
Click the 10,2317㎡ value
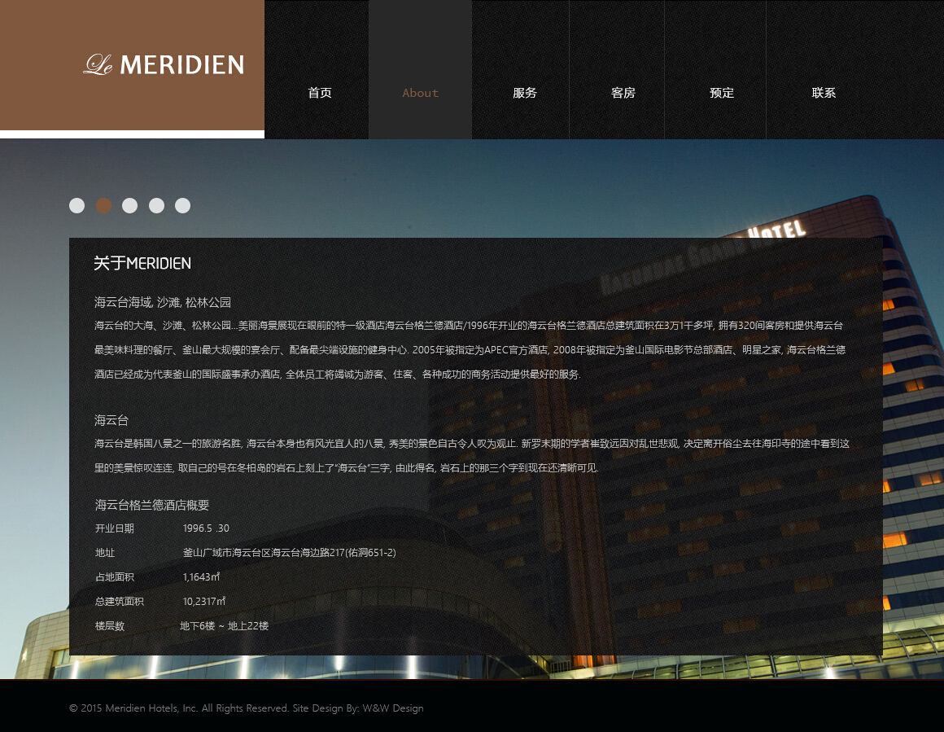pyautogui.click(x=204, y=601)
